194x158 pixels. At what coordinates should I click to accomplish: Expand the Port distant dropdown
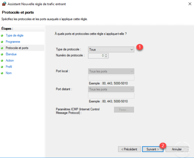[111, 89]
